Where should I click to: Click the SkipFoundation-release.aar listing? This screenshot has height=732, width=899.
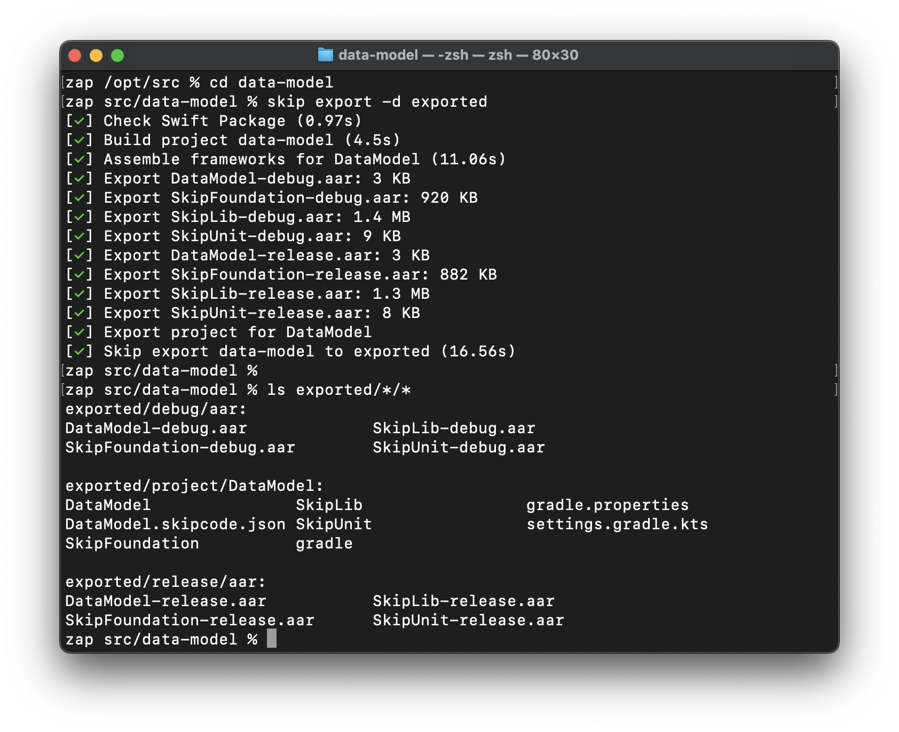(189, 620)
